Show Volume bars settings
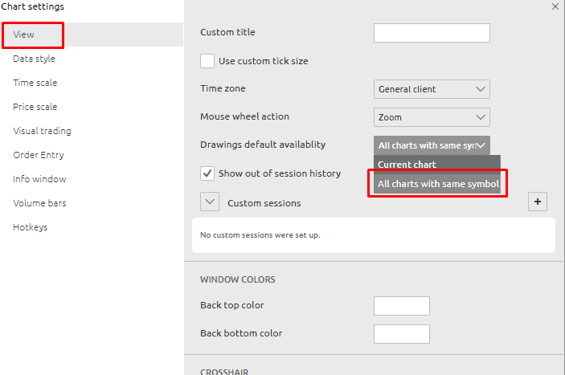The width and height of the screenshot is (565, 375). point(39,203)
